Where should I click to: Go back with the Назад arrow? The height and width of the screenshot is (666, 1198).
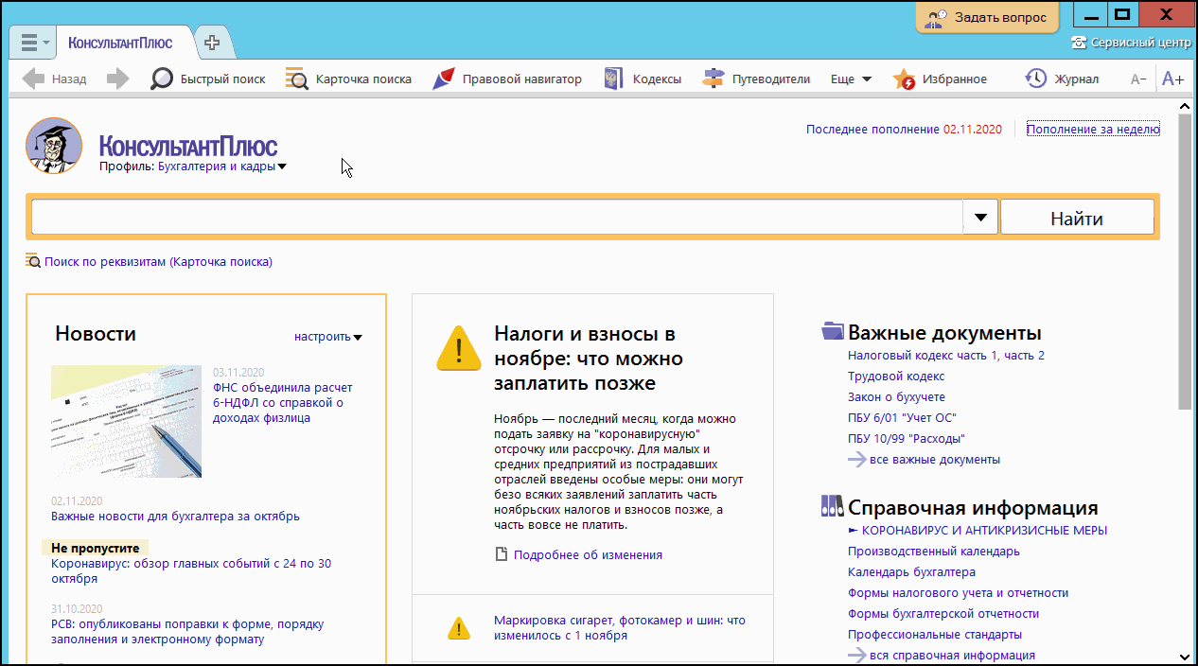54,79
